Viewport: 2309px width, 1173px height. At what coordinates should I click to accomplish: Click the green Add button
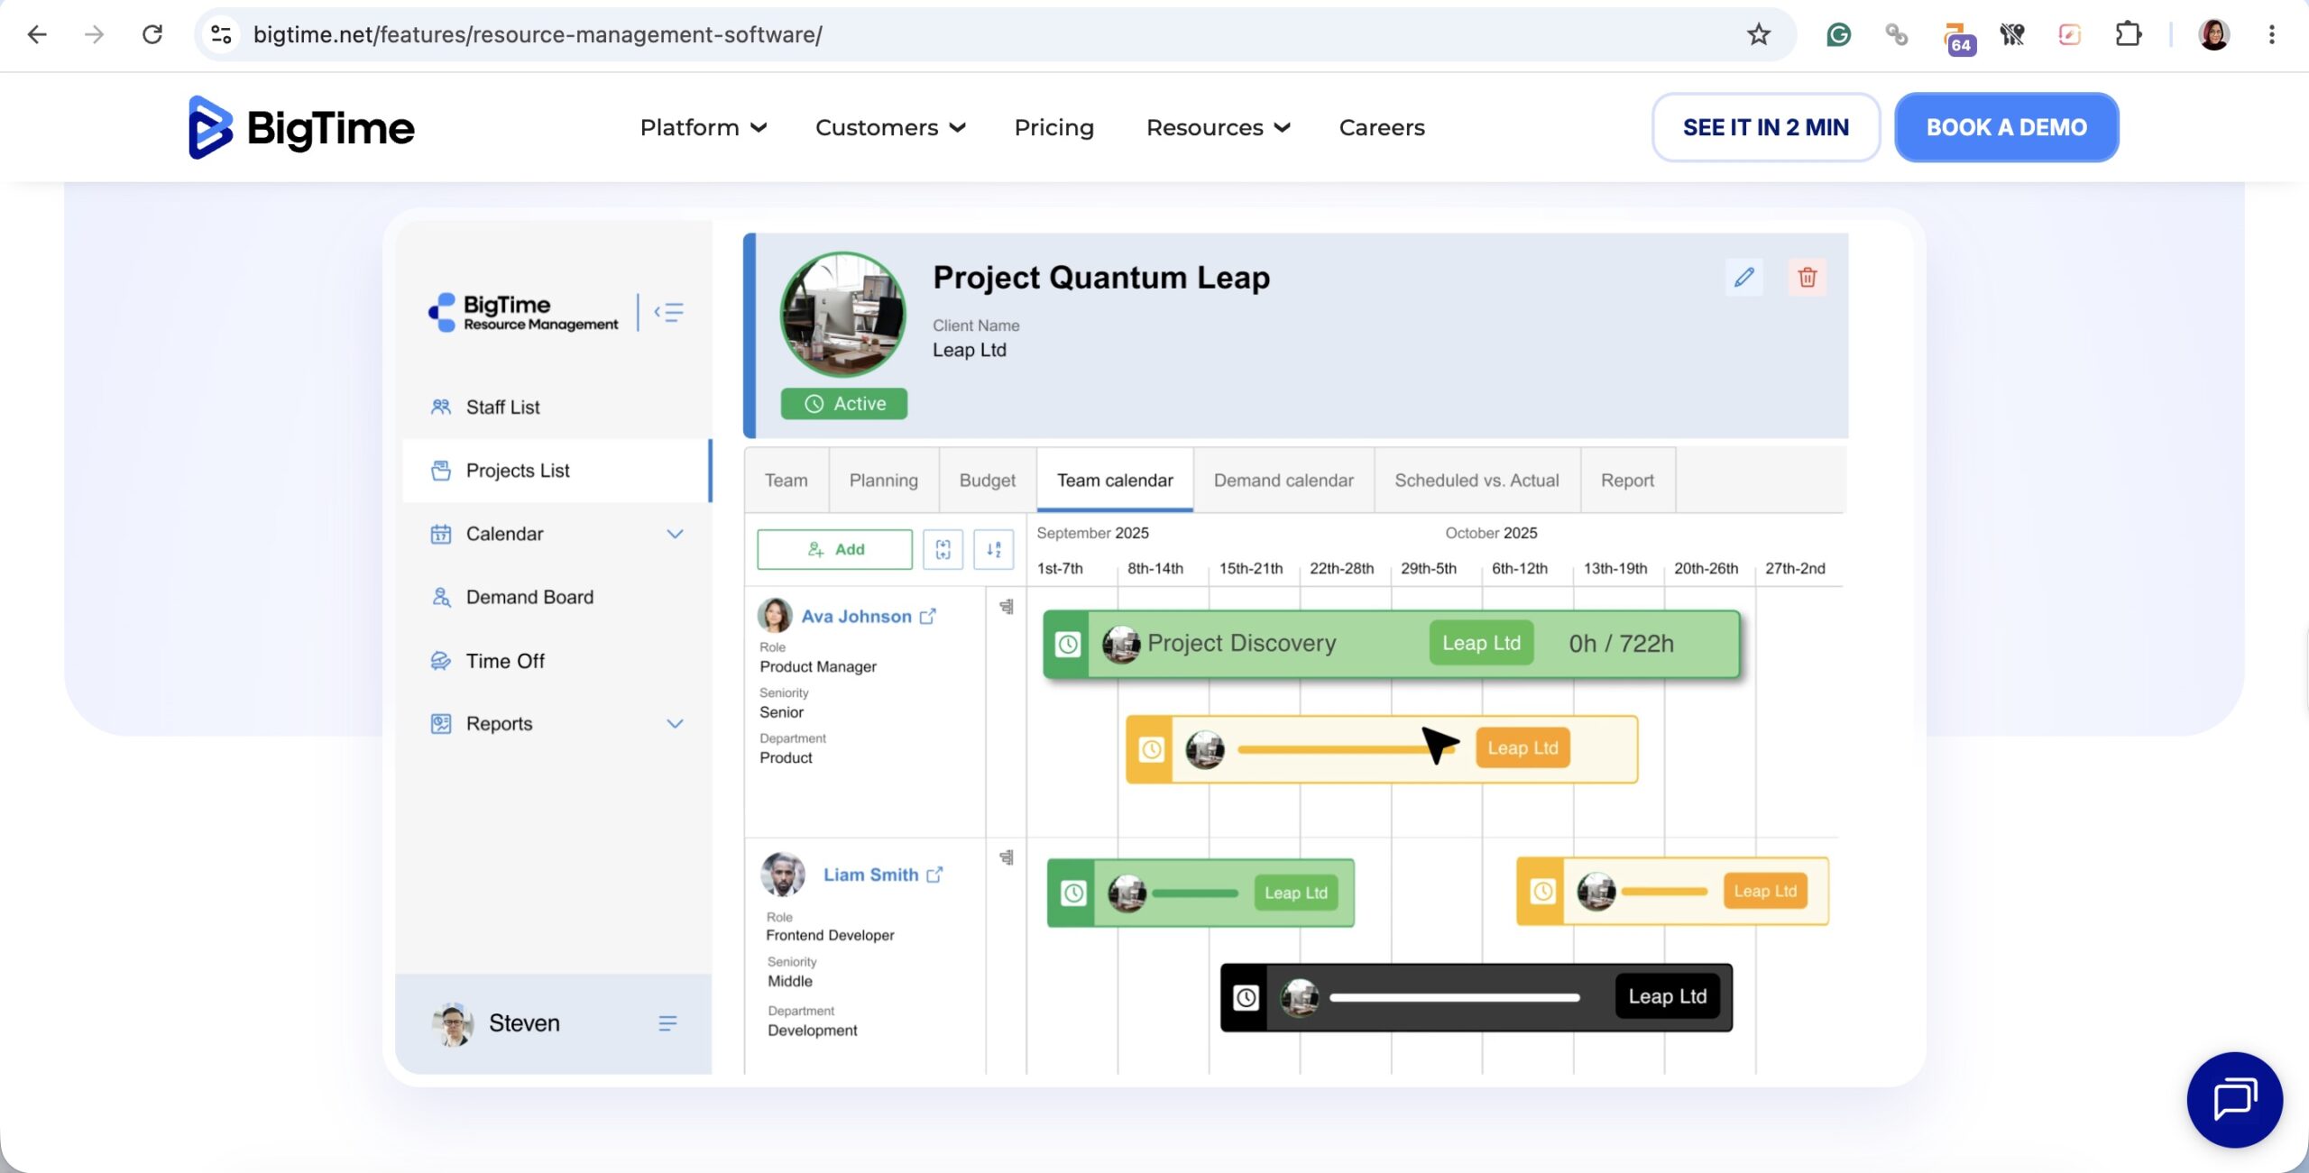(x=835, y=549)
